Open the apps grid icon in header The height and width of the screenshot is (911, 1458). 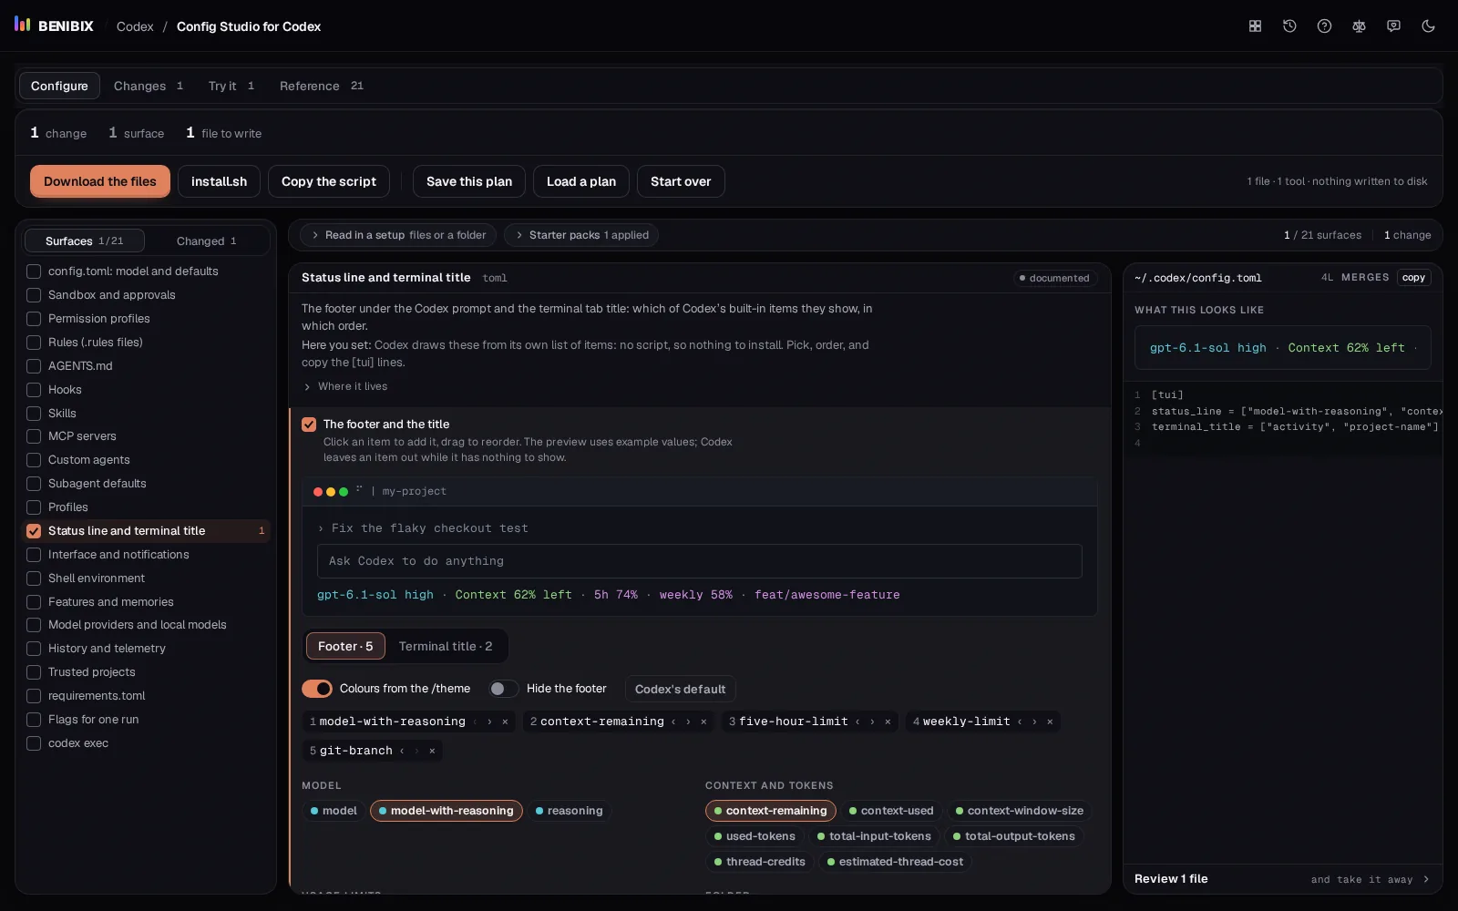(x=1255, y=26)
